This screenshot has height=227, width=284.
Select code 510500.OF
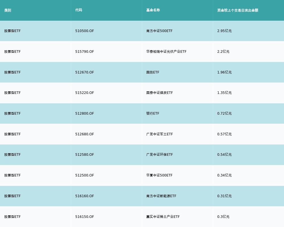point(85,31)
